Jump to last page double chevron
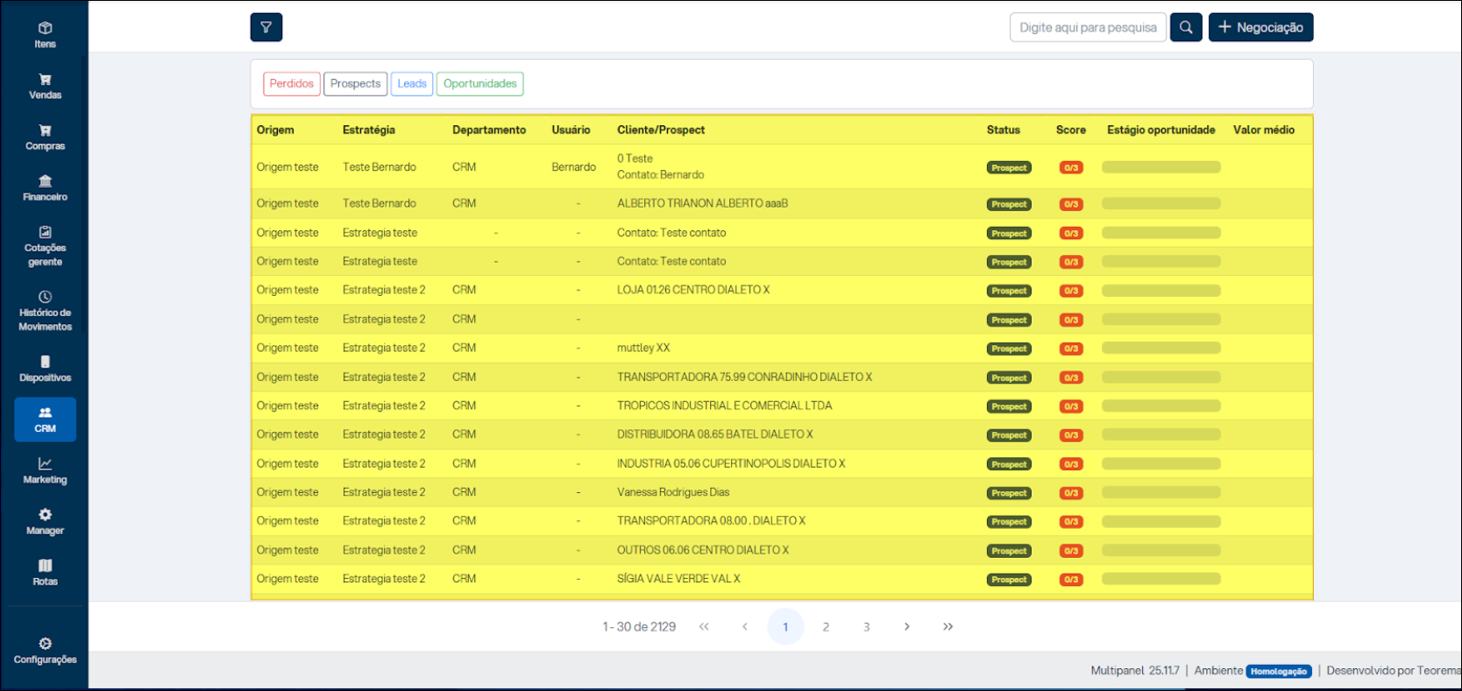This screenshot has height=691, width=1462. (947, 627)
